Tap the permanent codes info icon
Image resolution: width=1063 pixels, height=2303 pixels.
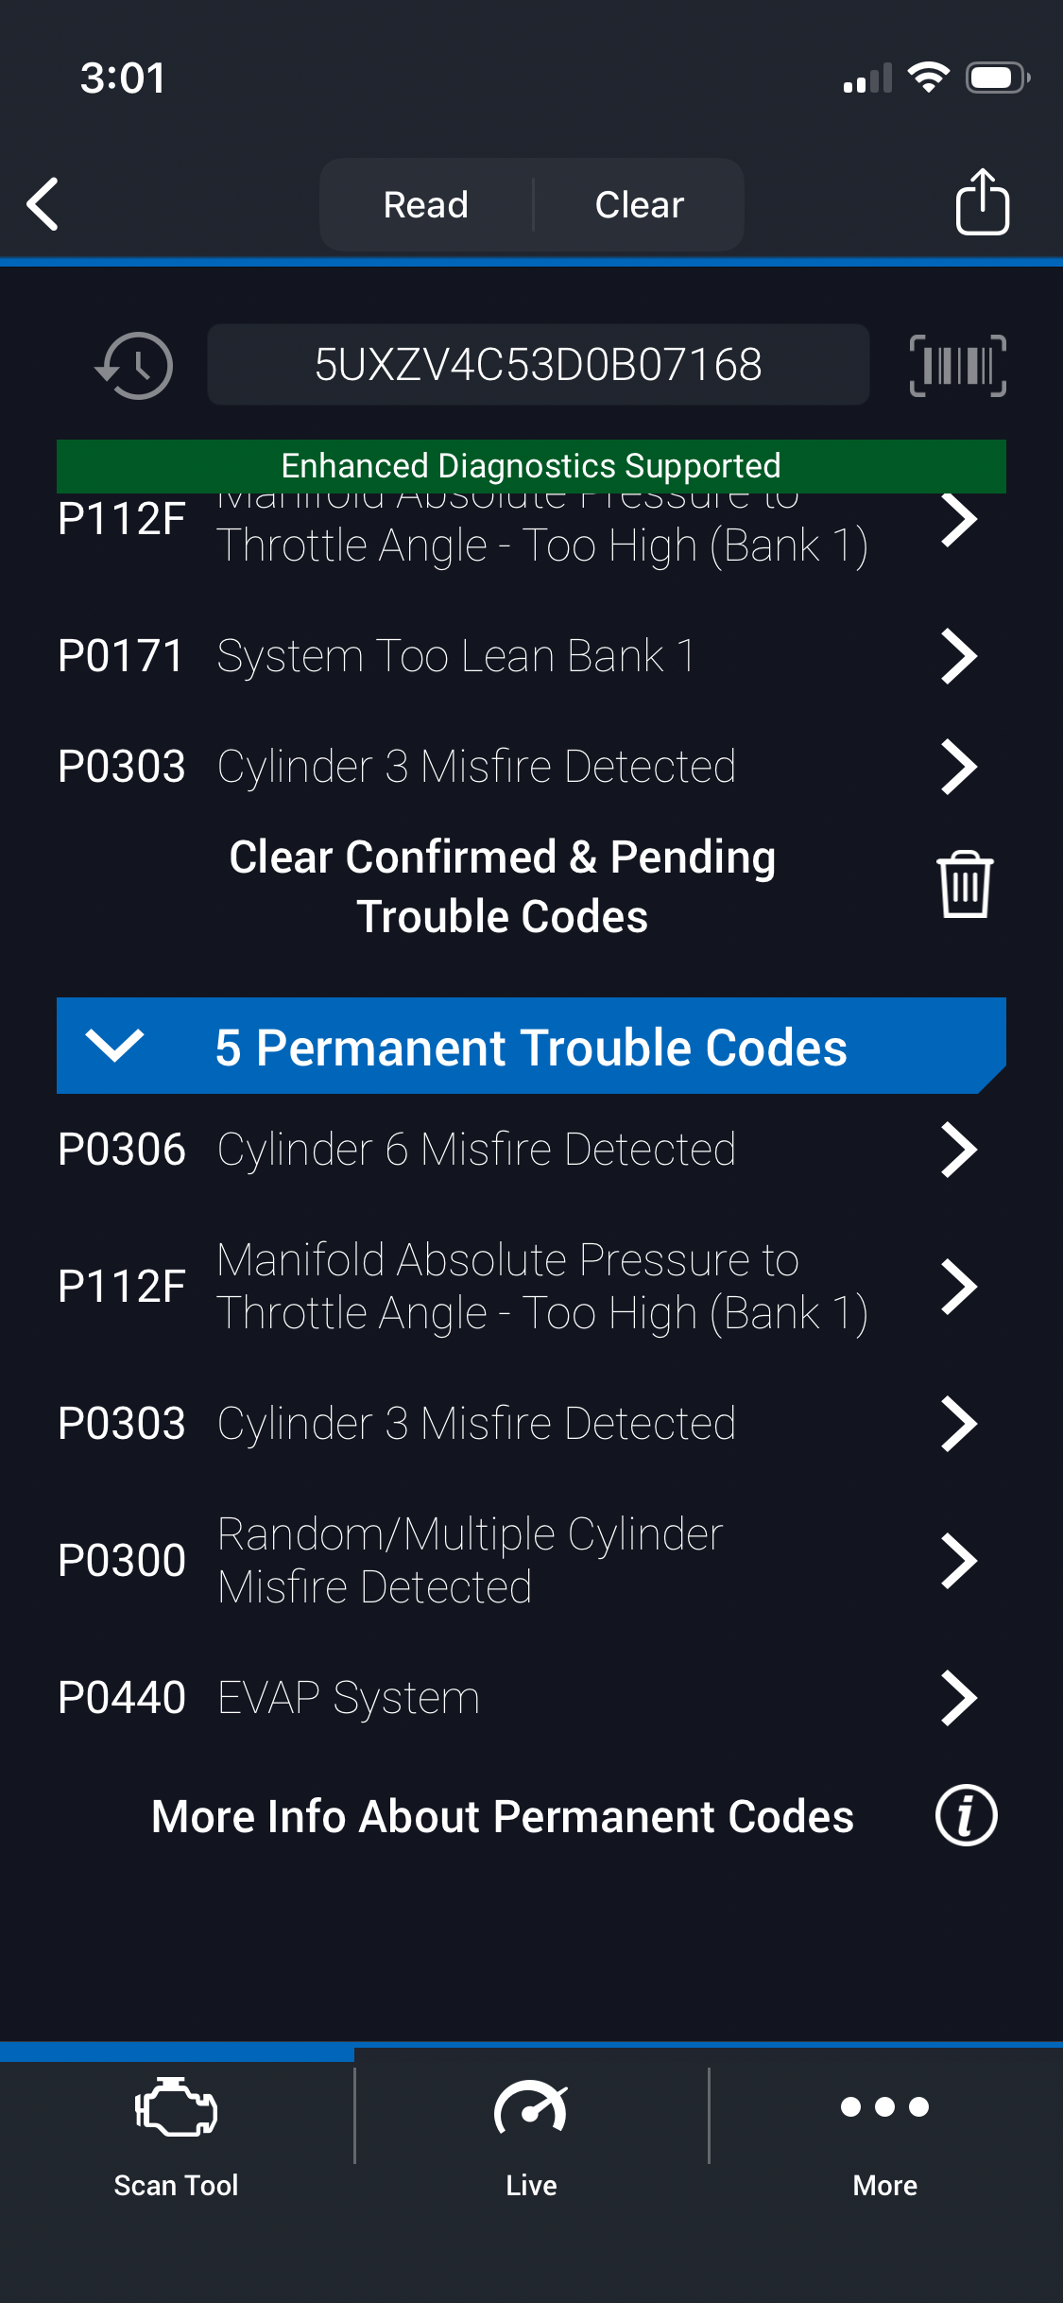[966, 1816]
